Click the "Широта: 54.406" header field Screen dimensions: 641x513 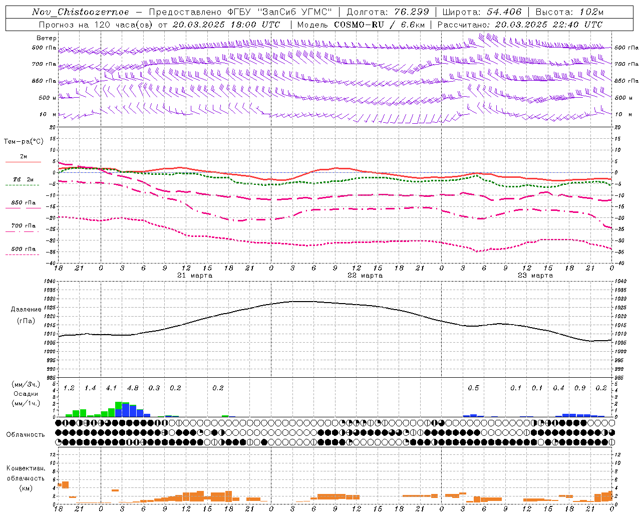(x=482, y=12)
